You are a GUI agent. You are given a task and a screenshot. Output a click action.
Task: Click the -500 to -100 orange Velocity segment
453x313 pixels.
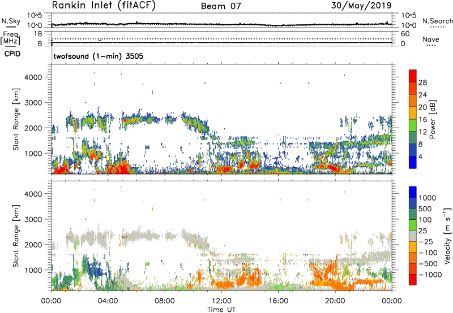[x=413, y=258]
